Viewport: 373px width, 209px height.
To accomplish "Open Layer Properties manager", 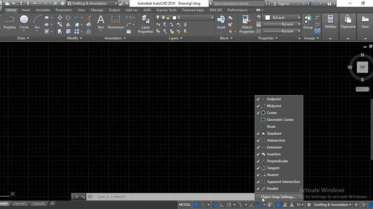I will pos(145,24).
